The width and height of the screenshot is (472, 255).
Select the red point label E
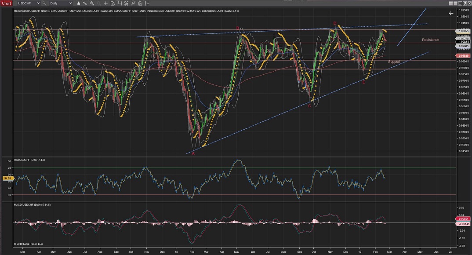click(x=363, y=82)
